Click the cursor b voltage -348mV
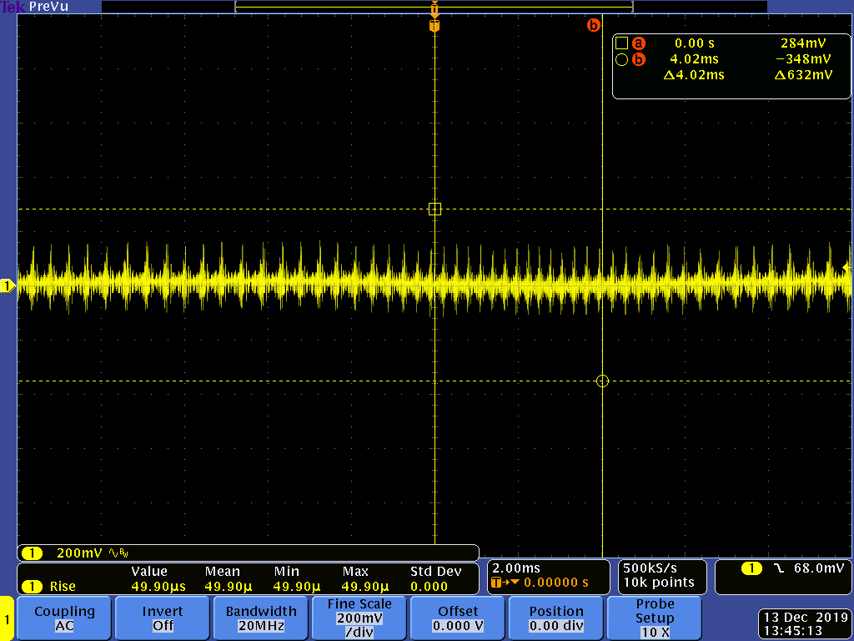 [803, 59]
